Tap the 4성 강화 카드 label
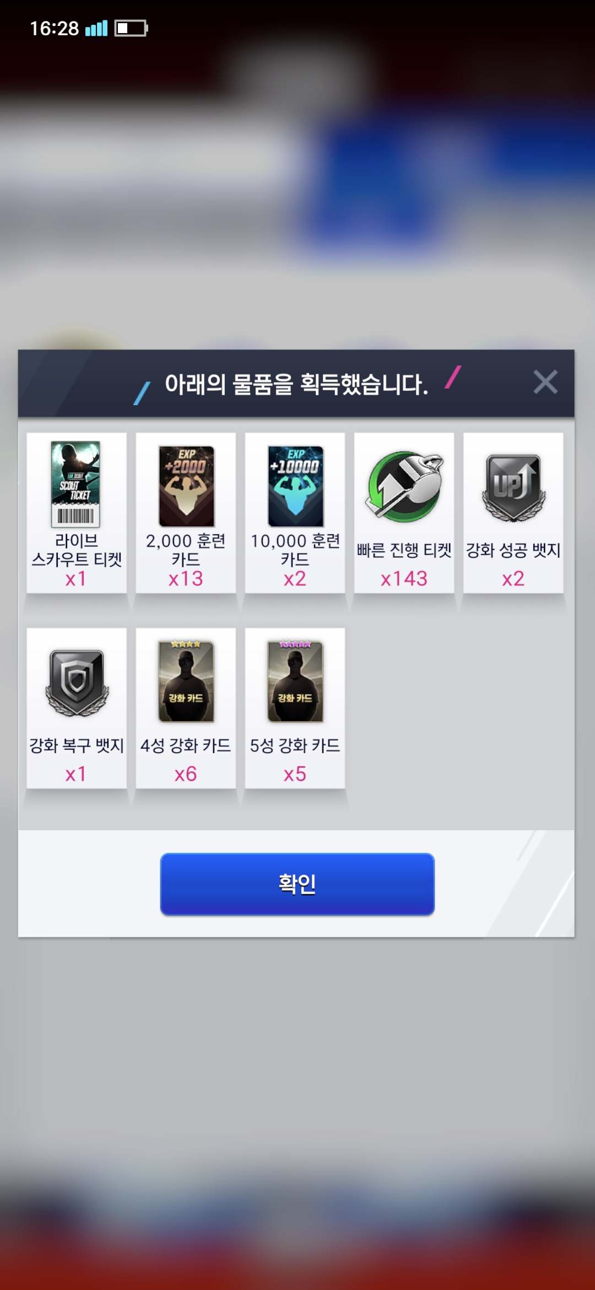The width and height of the screenshot is (595, 1290). point(186,745)
